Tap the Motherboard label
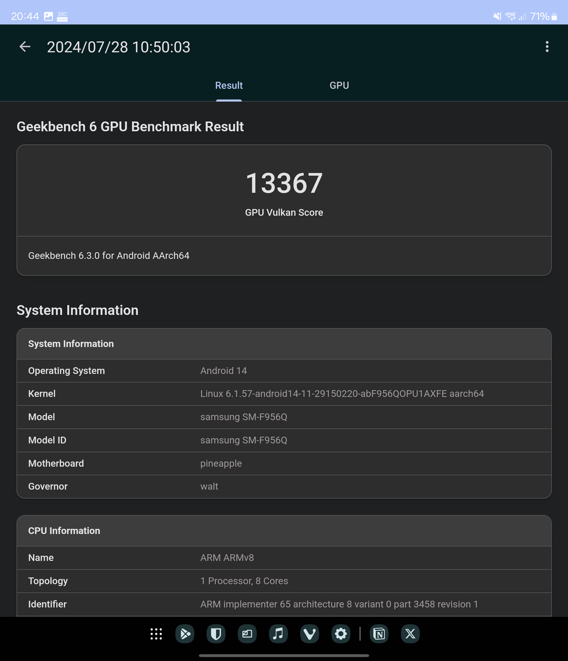The image size is (568, 661). coord(56,463)
